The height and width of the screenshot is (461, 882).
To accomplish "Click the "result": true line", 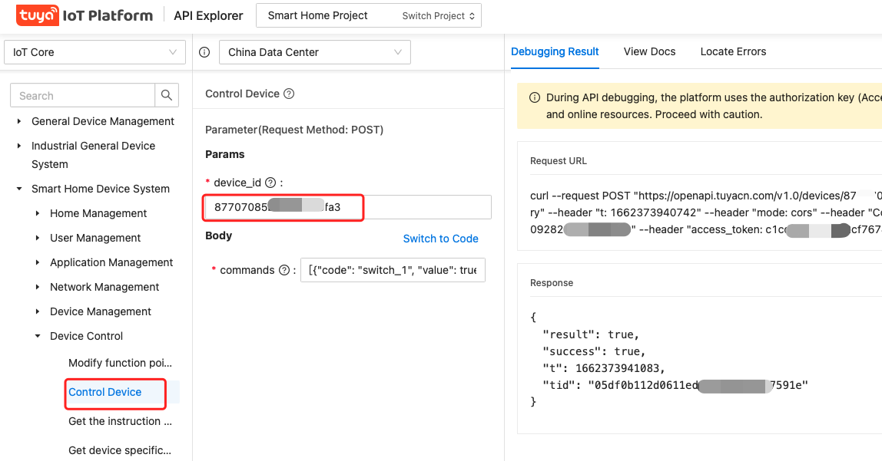I will [x=591, y=334].
